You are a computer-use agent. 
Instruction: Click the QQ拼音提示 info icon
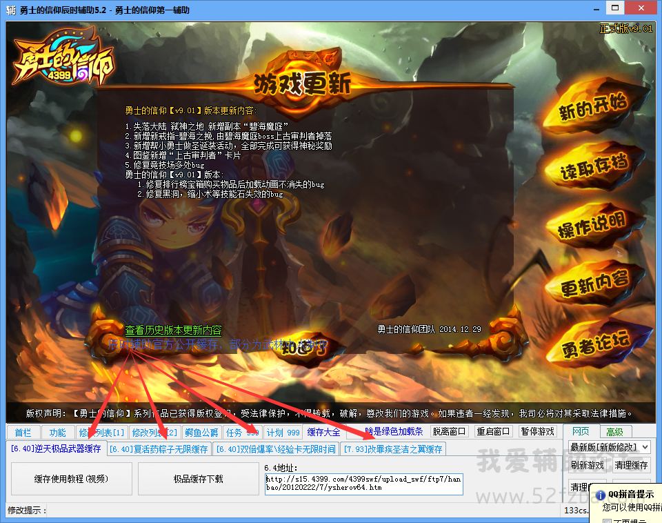click(x=601, y=495)
